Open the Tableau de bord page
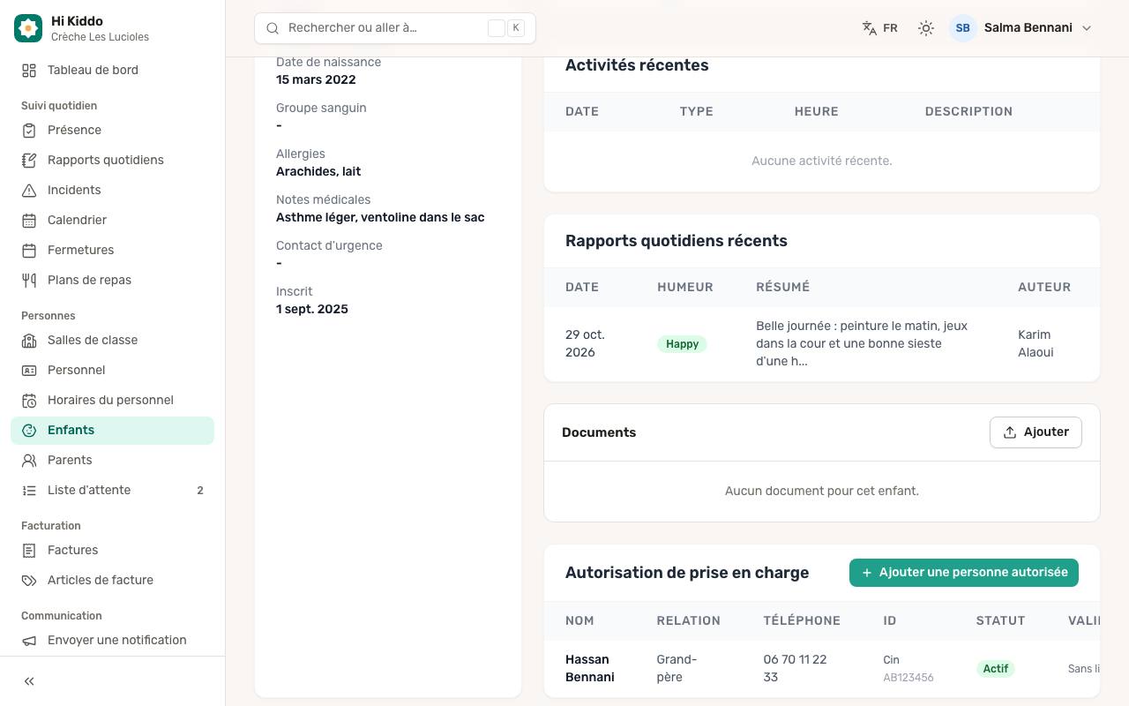 (112, 71)
